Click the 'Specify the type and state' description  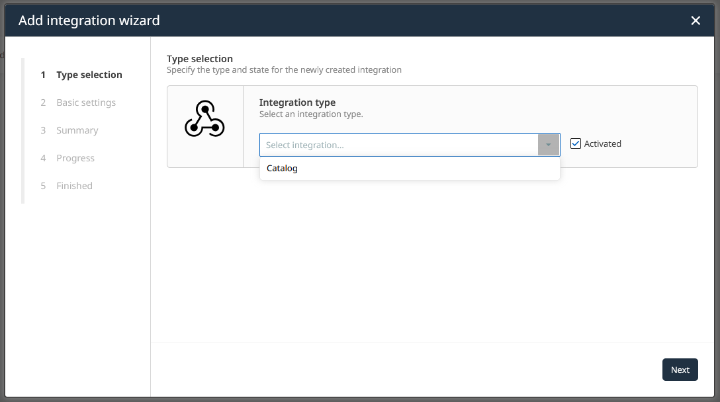(x=284, y=69)
